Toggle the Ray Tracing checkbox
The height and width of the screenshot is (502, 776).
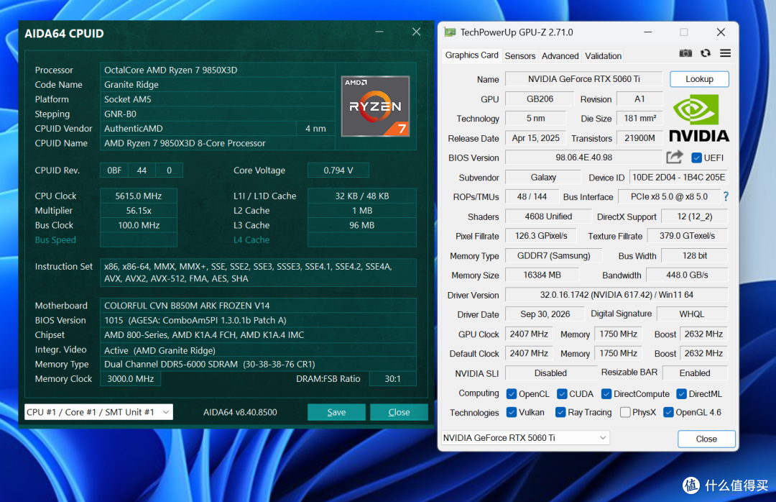click(x=560, y=412)
